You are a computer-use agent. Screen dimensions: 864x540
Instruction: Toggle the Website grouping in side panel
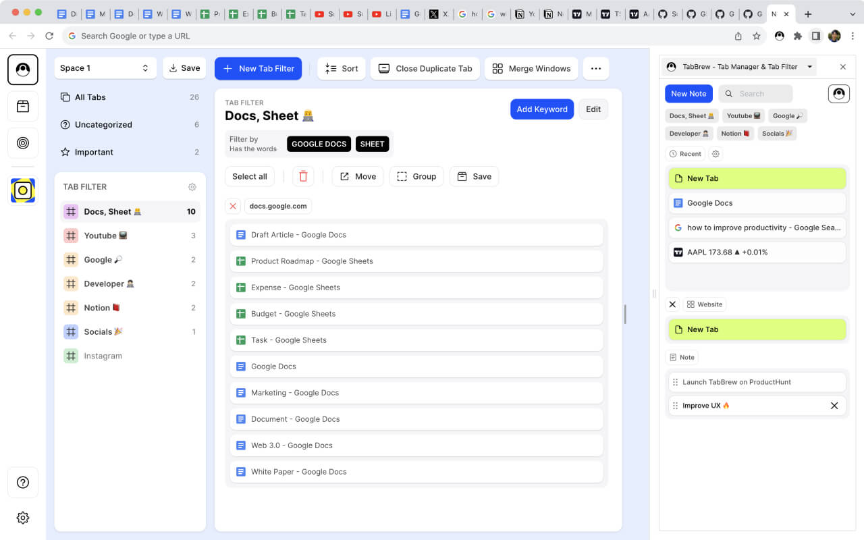point(705,304)
